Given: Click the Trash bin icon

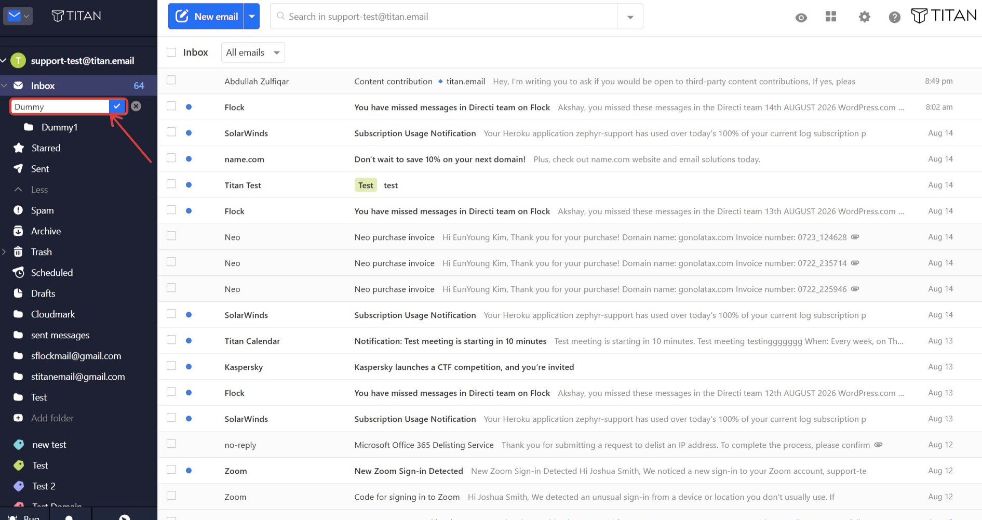Looking at the screenshot, I should [18, 252].
